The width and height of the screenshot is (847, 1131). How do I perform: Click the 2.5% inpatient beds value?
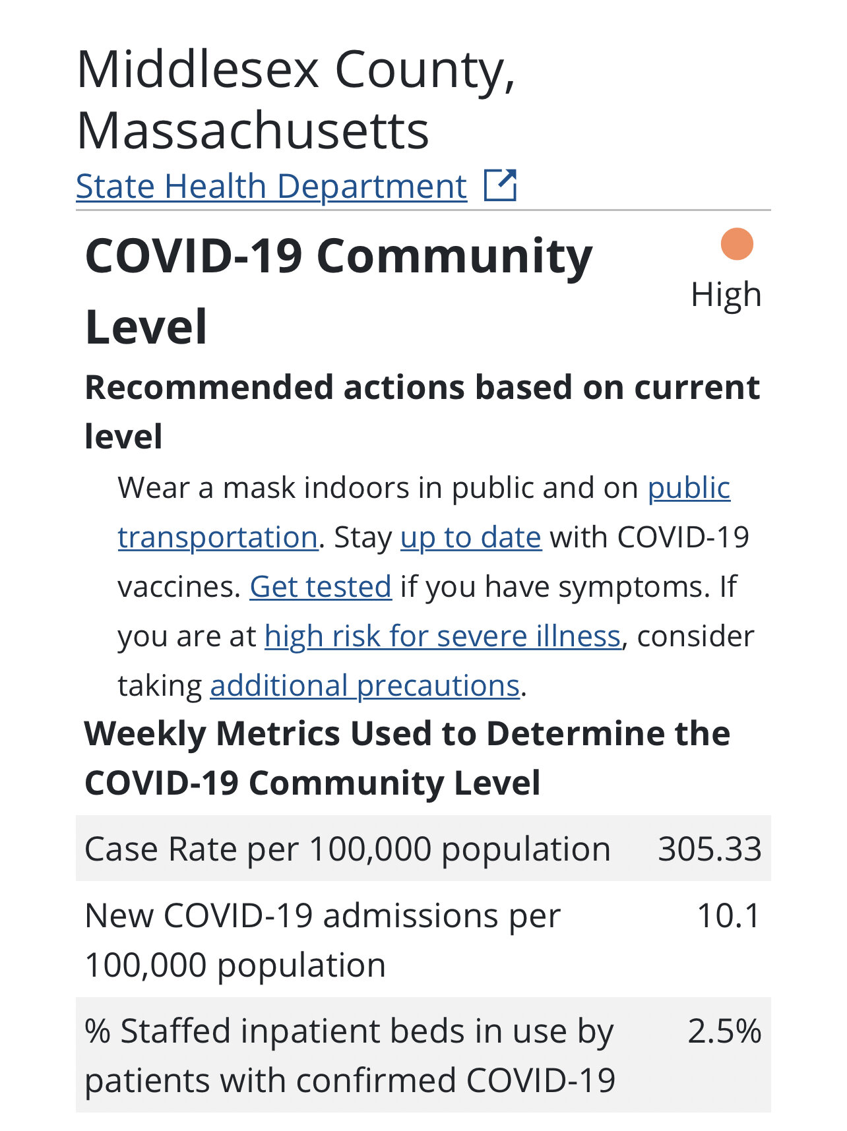coord(724,1031)
